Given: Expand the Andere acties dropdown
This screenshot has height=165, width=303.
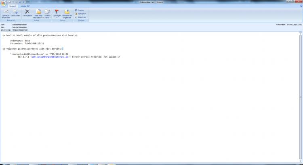Looking at the screenshot, I should [x=47, y=15].
